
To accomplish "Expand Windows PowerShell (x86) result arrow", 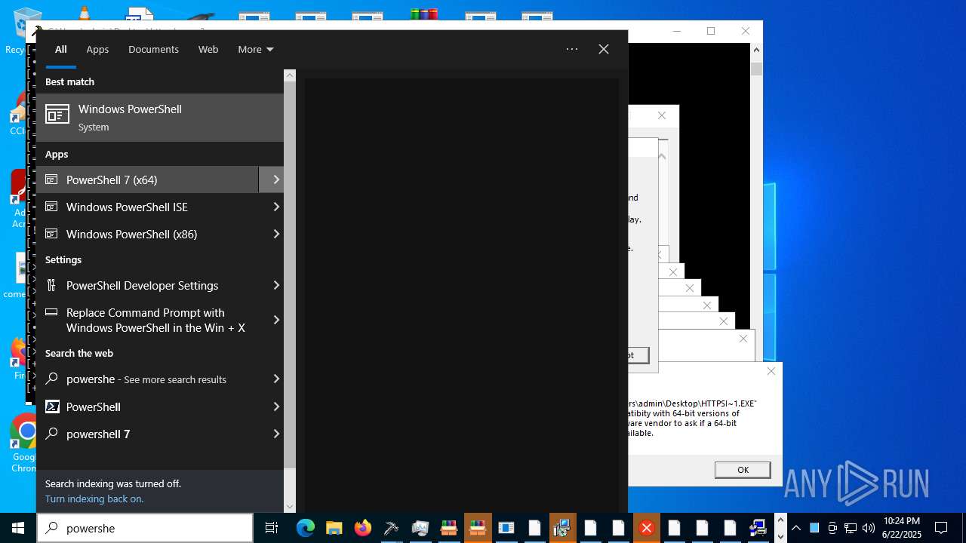I will pos(275,234).
